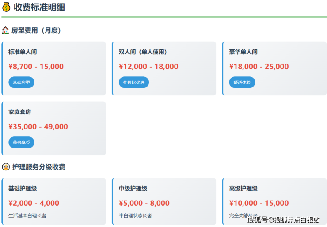Click the 半自理状态长者 description text
This screenshot has width=327, height=227.
[135, 216]
